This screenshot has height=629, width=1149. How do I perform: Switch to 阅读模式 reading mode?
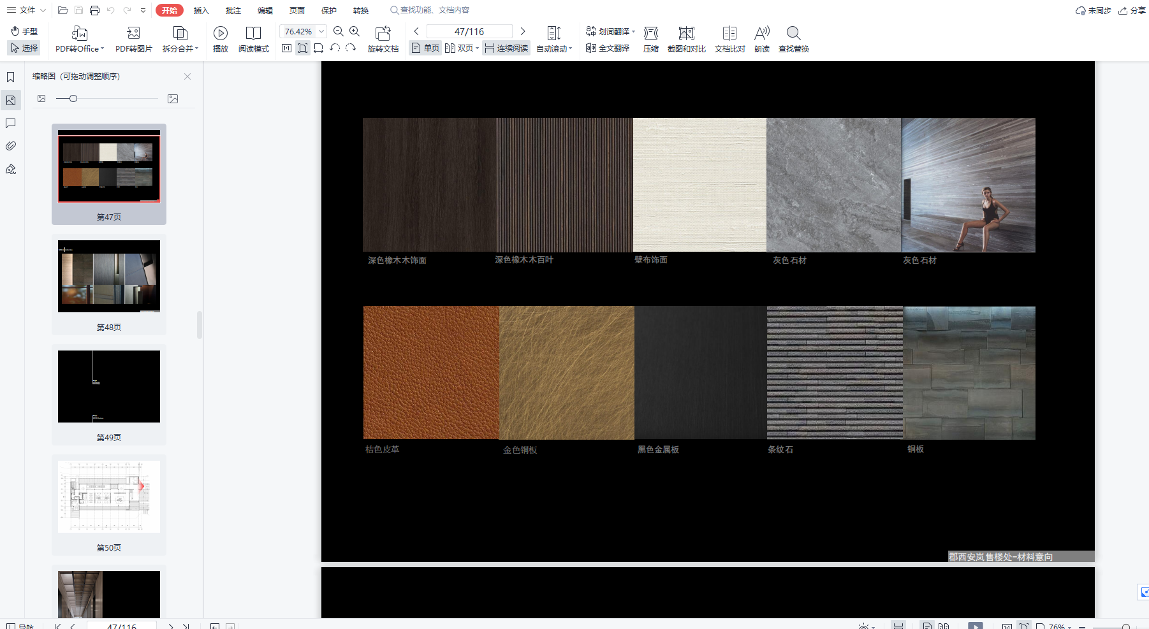pyautogui.click(x=254, y=40)
